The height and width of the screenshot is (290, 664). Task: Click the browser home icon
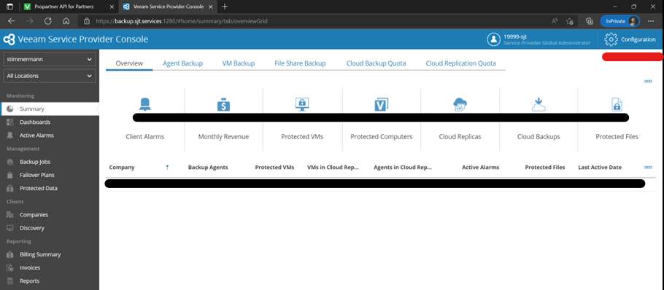pos(66,21)
